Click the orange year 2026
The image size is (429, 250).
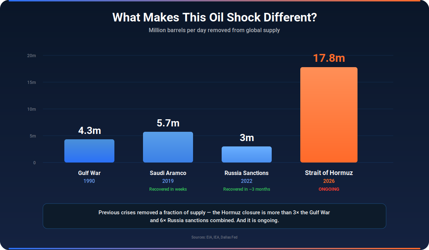click(x=329, y=181)
